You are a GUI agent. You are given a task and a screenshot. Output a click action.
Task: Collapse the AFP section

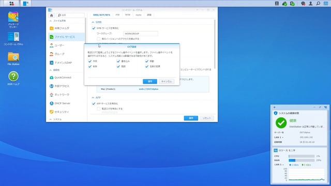93,98
